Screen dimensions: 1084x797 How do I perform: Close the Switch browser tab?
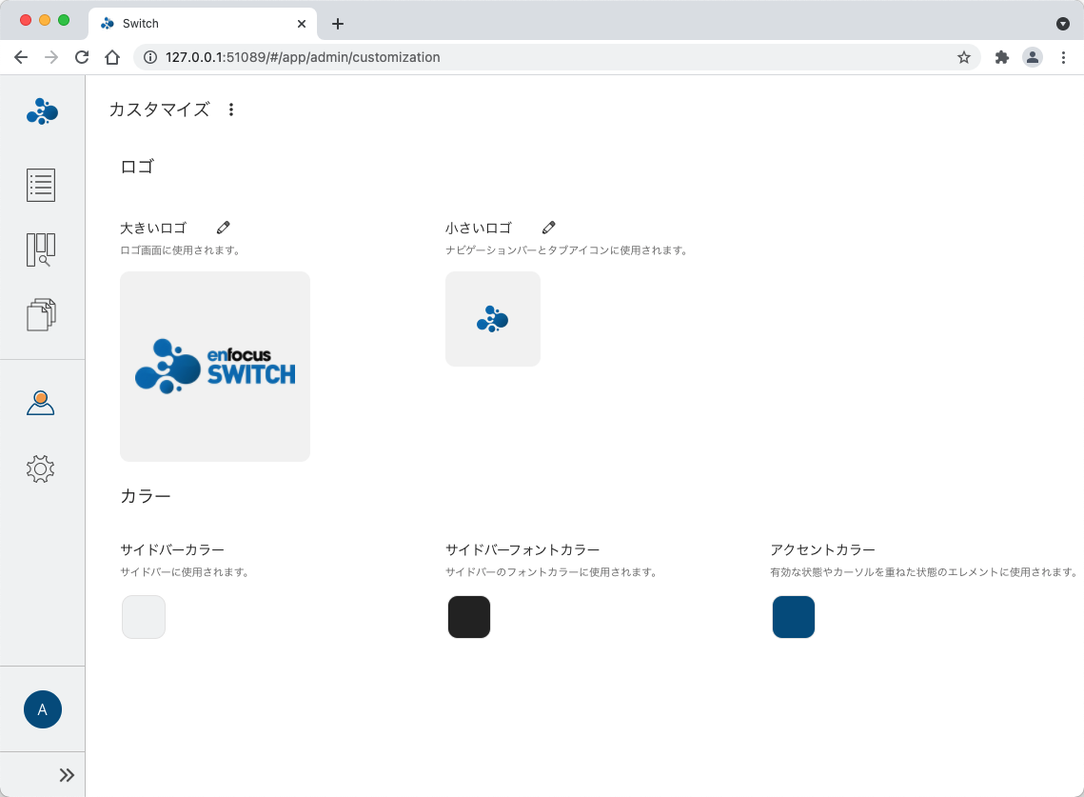(x=302, y=24)
